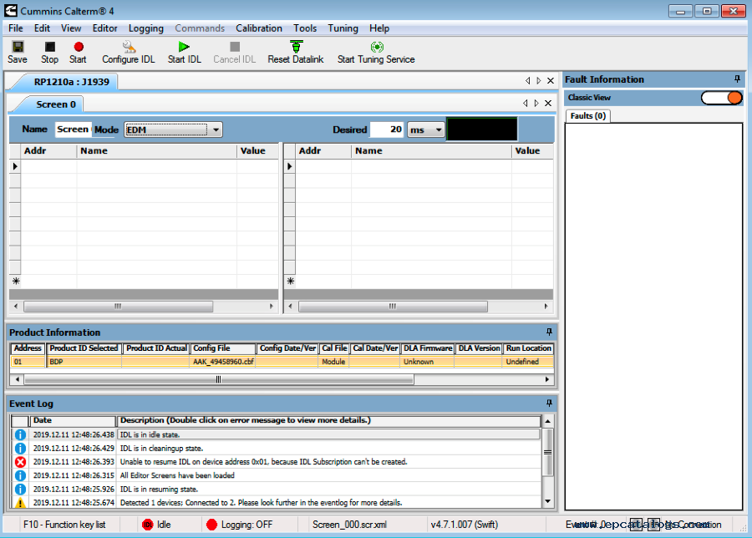752x538 pixels.
Task: Click the Cancel IDL icon
Action: (235, 47)
